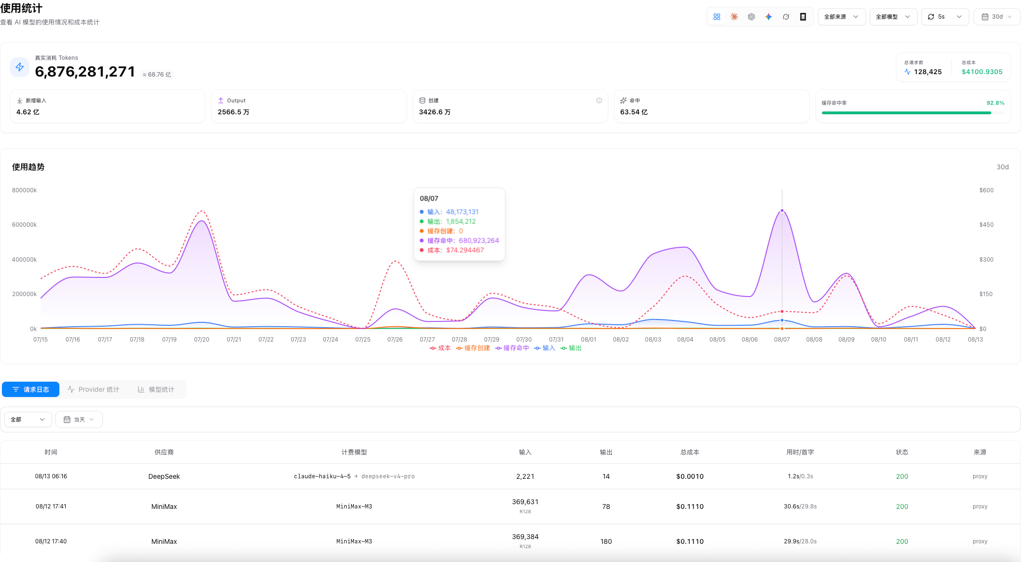Click the lightning bolt Tokens icon
The image size is (1021, 562).
(20, 67)
